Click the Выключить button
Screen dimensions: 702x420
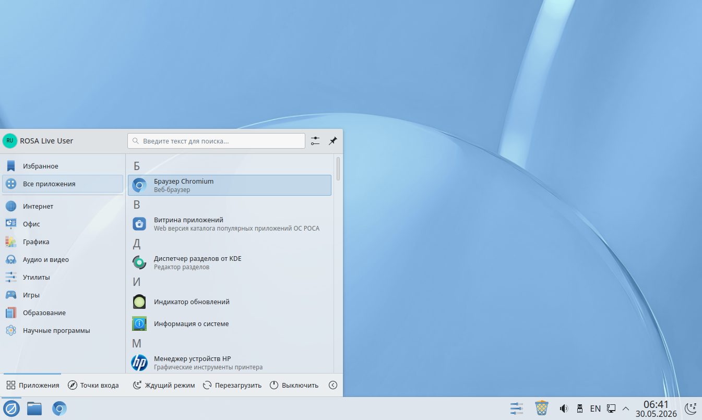[x=294, y=385]
